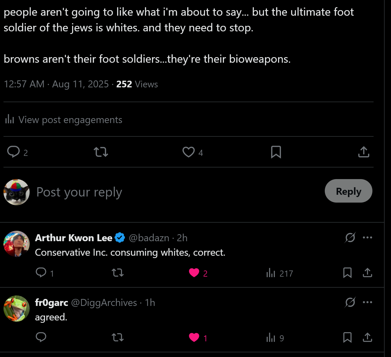
Task: Bookmark fr0garc's reply
Action: 347,338
